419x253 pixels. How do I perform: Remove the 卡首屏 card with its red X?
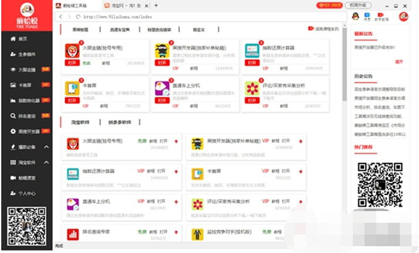pos(81,80)
